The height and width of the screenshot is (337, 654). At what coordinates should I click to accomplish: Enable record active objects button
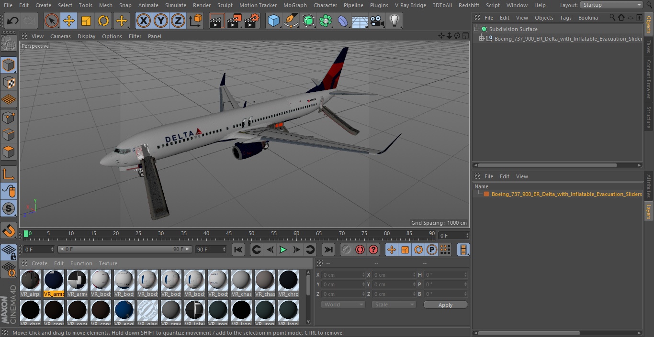click(347, 250)
